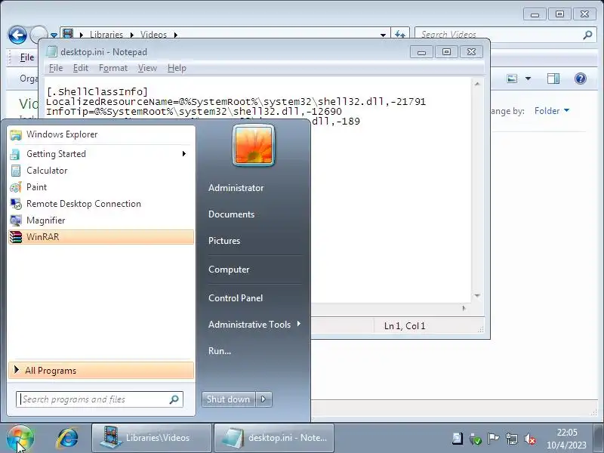Image resolution: width=604 pixels, height=453 pixels.
Task: Click Notepad title bar icon
Action: [51, 51]
